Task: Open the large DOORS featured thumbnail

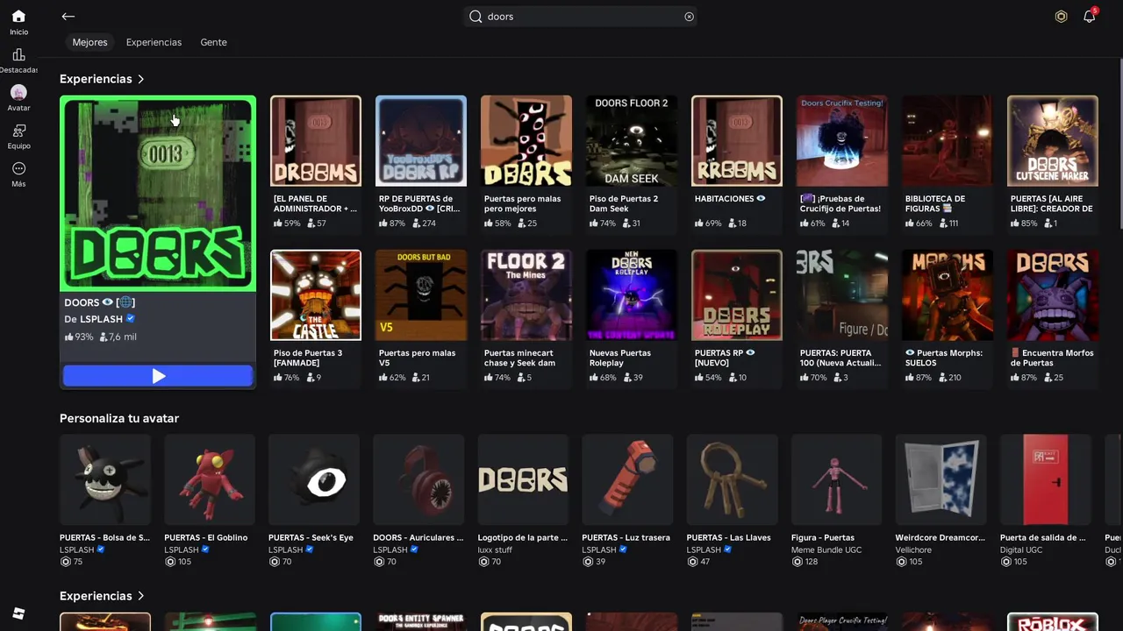Action: (158, 194)
